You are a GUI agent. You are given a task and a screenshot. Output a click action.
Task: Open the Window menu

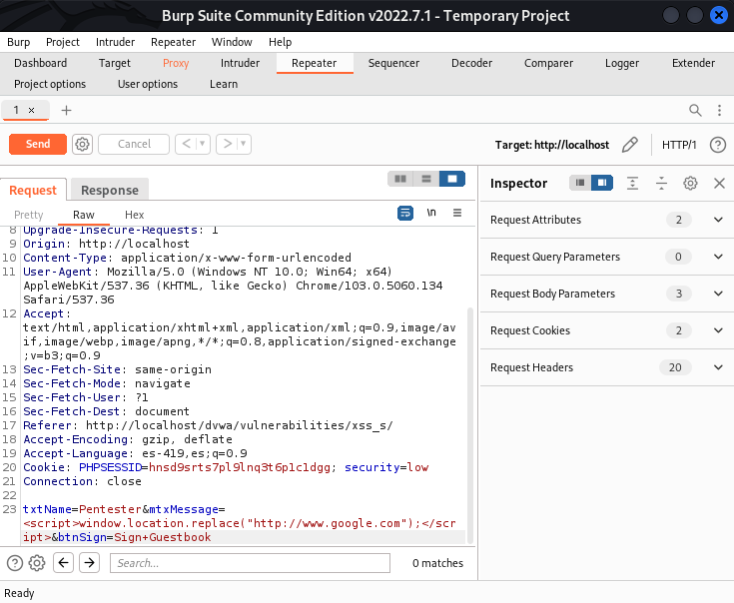[232, 42]
